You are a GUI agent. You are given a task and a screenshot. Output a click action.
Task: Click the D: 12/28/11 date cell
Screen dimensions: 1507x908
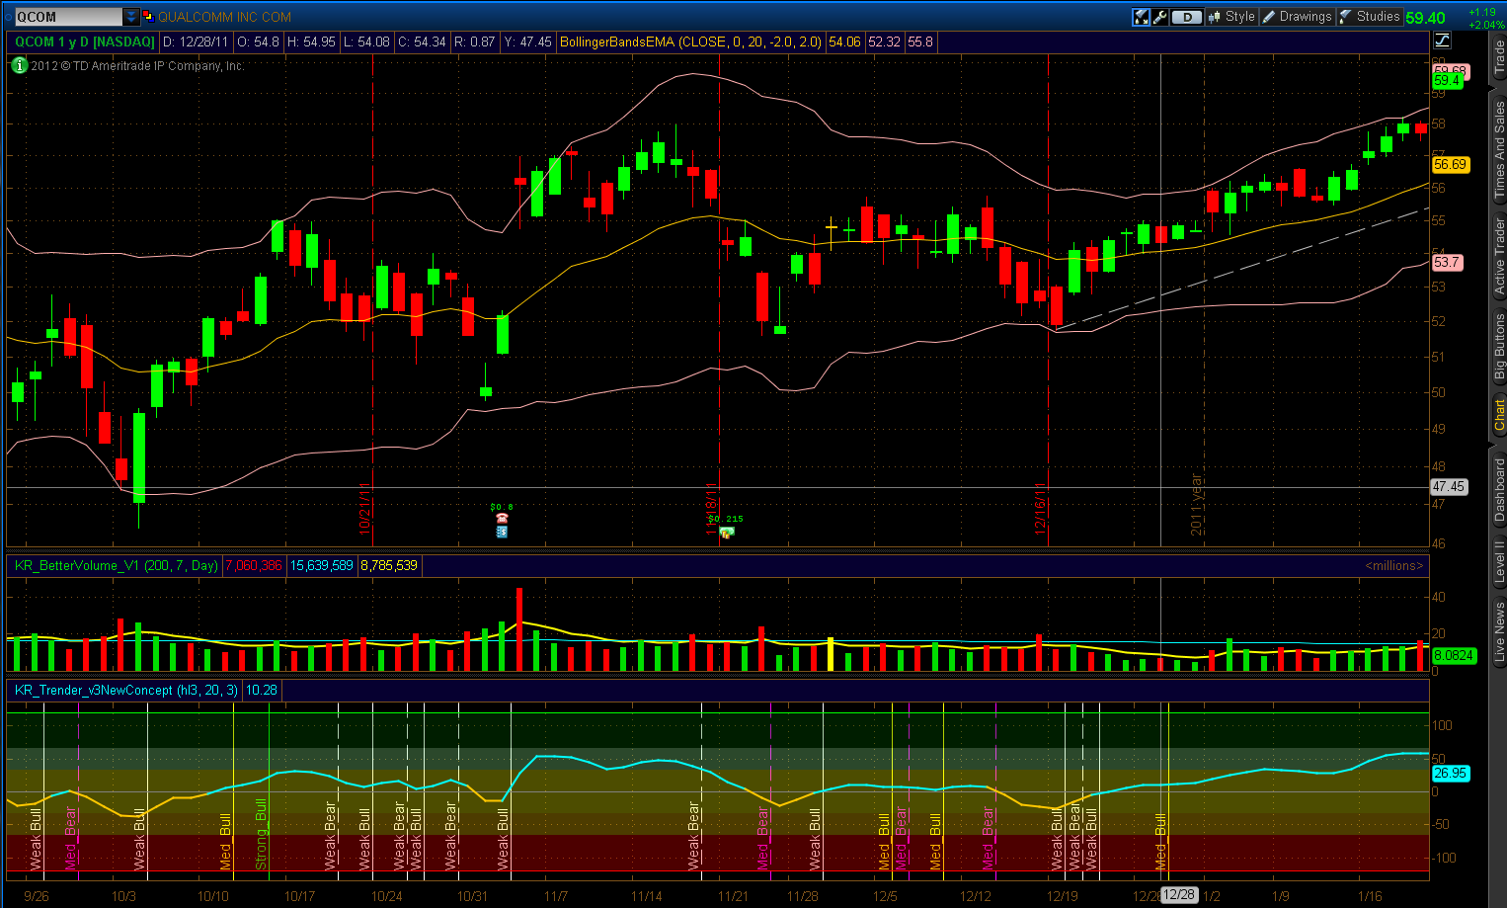pyautogui.click(x=196, y=41)
